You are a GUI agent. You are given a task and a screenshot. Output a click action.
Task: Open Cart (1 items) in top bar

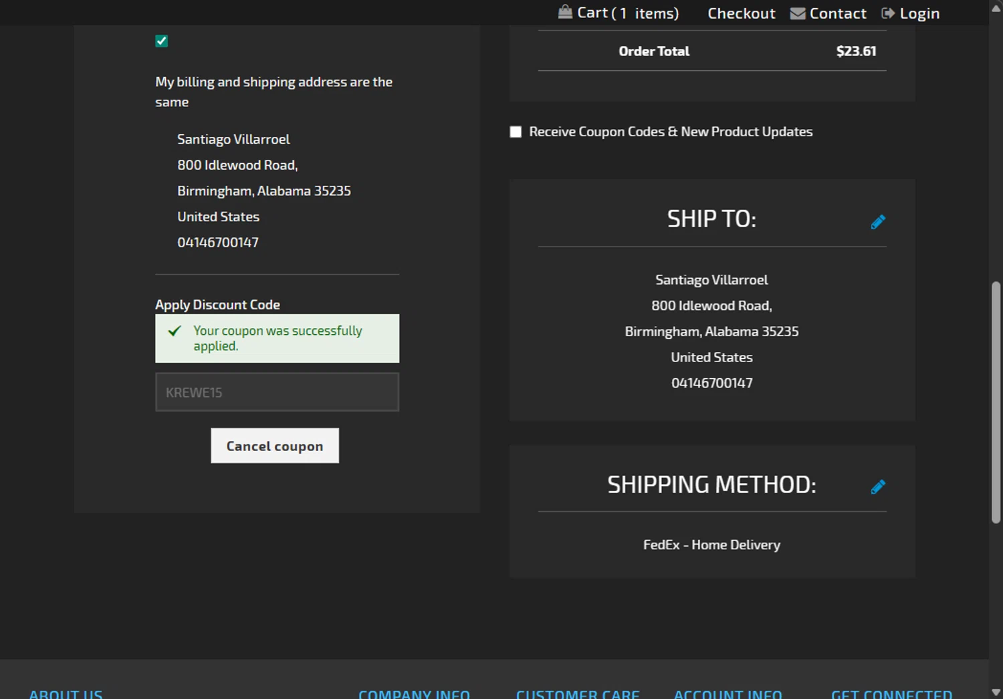click(627, 13)
